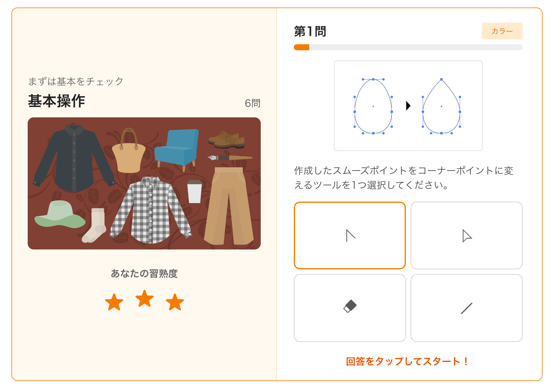Click the 6問 question count label

pos(253,103)
